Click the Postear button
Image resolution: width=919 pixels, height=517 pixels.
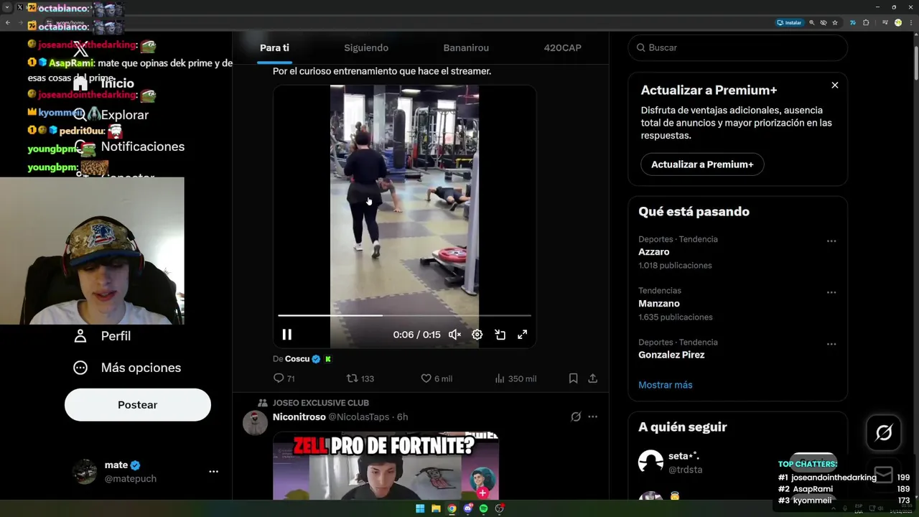(138, 405)
